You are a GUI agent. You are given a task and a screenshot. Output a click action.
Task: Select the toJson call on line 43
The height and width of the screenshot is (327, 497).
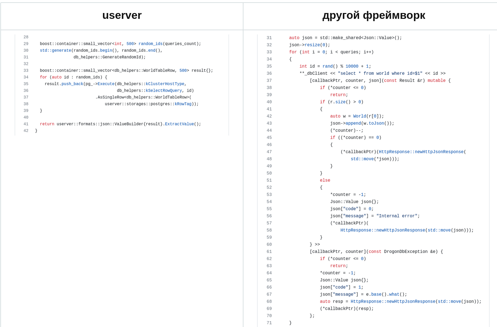(376, 123)
